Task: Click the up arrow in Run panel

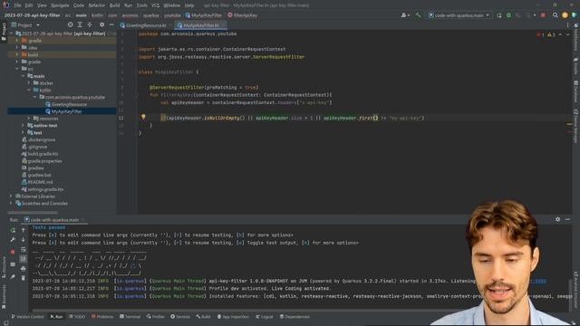Action: click(24, 230)
